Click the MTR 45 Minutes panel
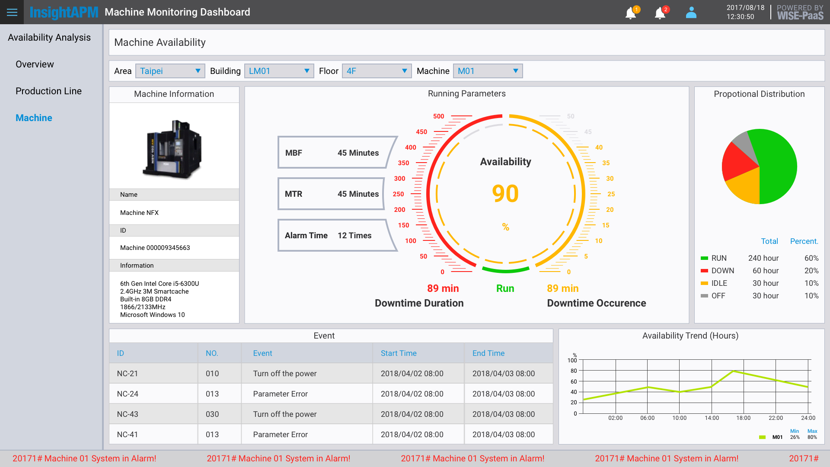 [x=332, y=194]
